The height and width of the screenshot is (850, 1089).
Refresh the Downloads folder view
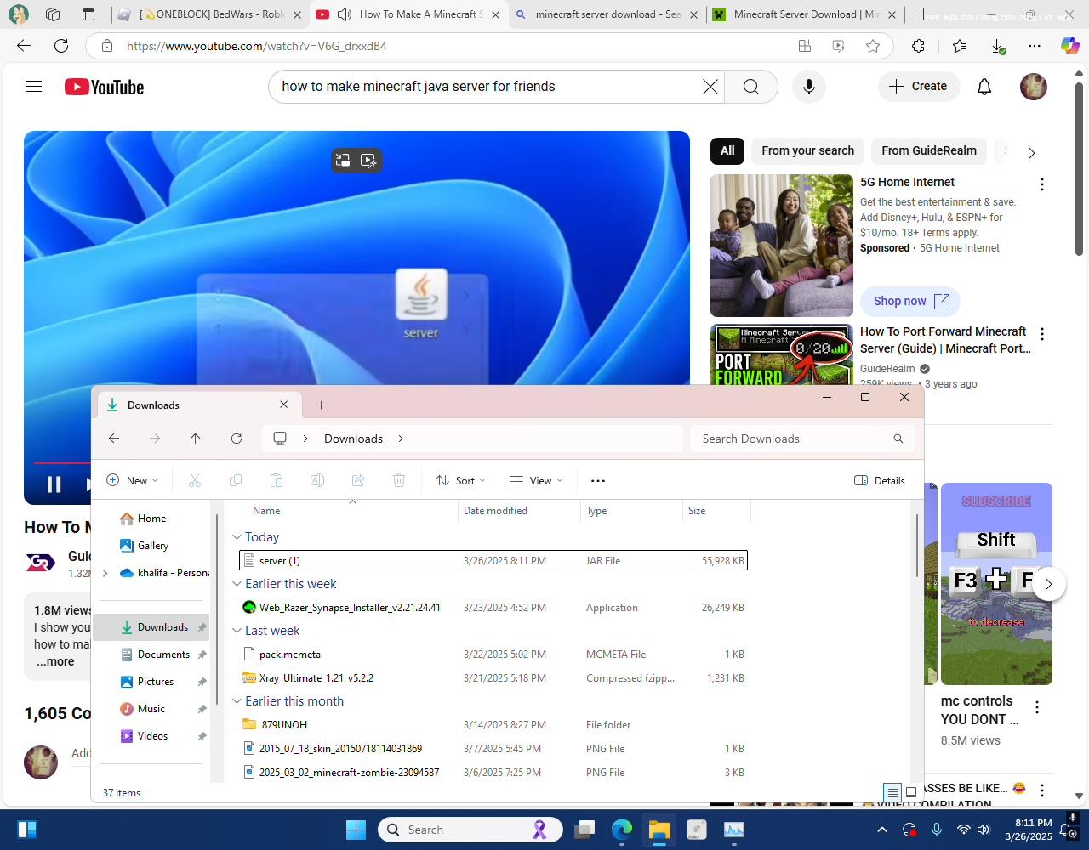[x=237, y=439]
